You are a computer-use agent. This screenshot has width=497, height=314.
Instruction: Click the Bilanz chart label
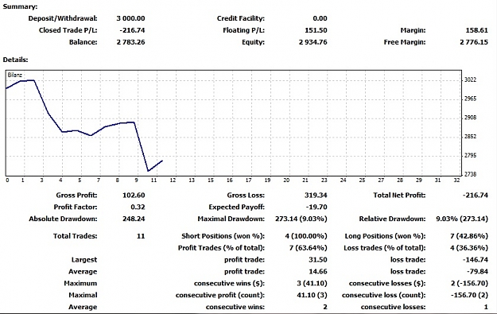pyautogui.click(x=15, y=75)
